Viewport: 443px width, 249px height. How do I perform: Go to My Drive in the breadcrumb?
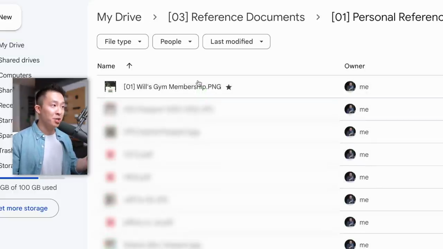click(119, 17)
